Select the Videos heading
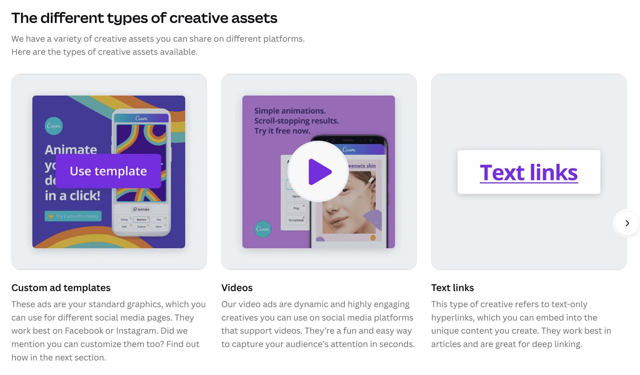 [237, 288]
